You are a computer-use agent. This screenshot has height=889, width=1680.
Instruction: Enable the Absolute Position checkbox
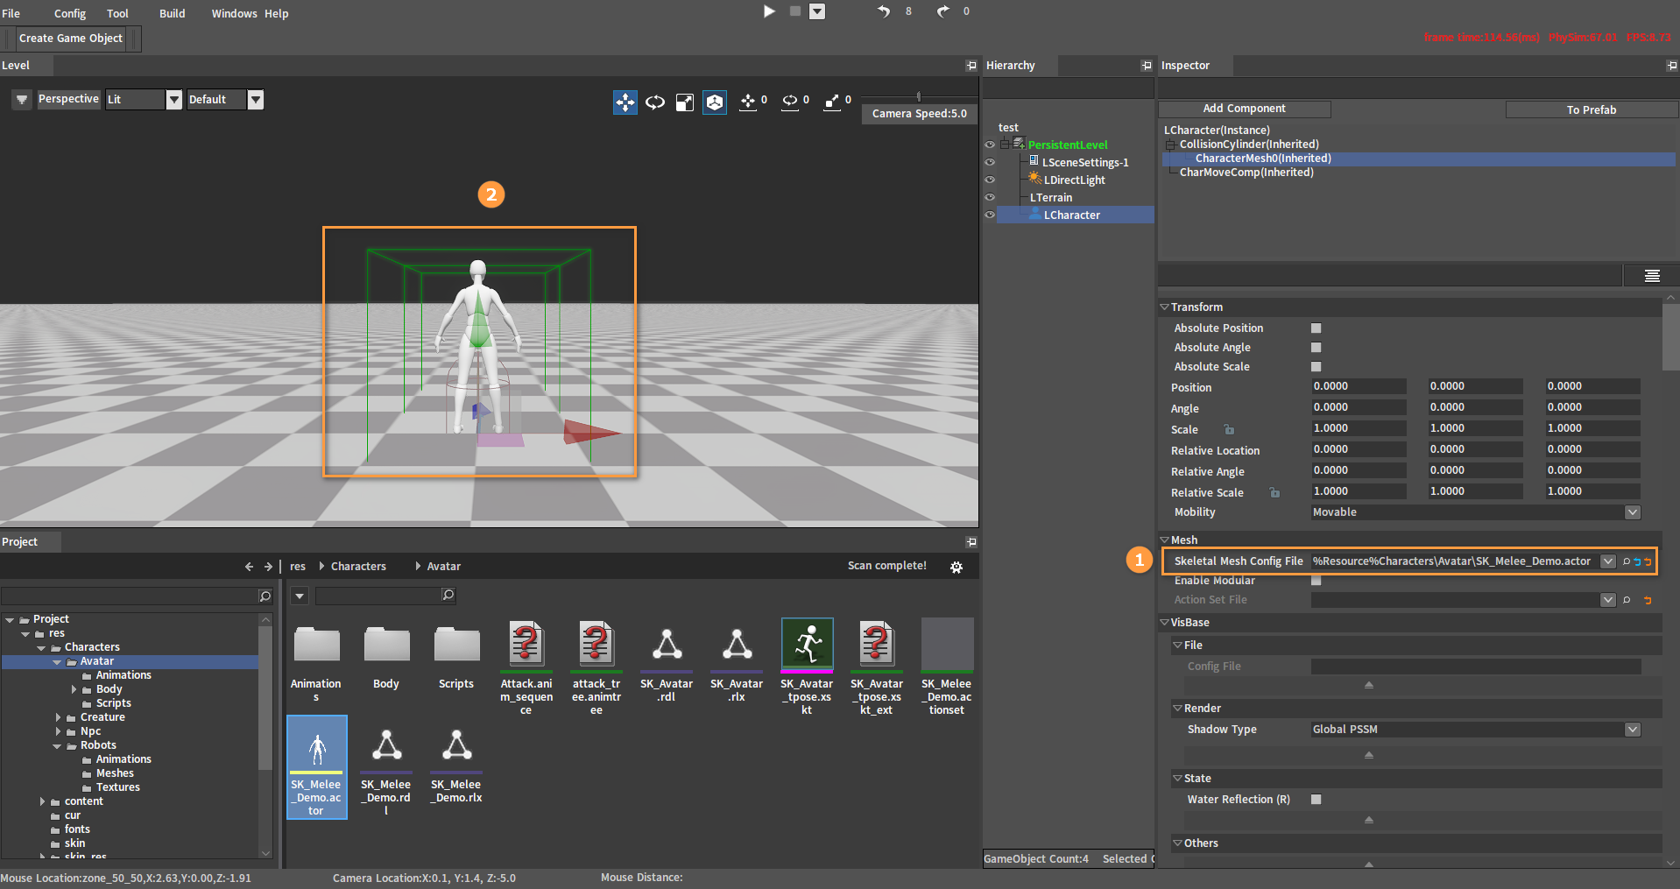pos(1316,328)
